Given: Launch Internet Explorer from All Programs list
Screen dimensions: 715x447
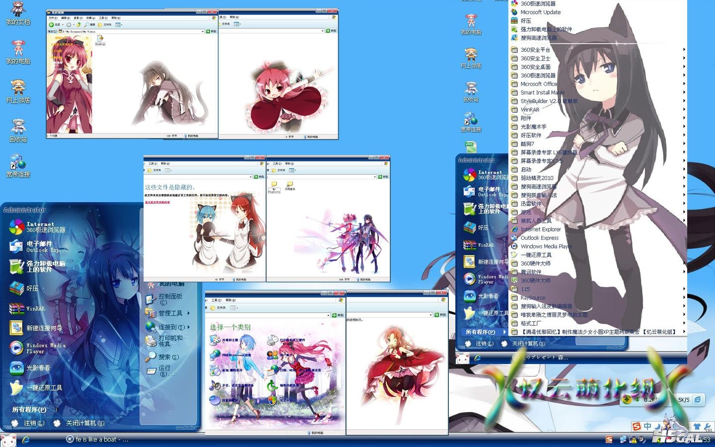Looking at the screenshot, I should coord(536,229).
